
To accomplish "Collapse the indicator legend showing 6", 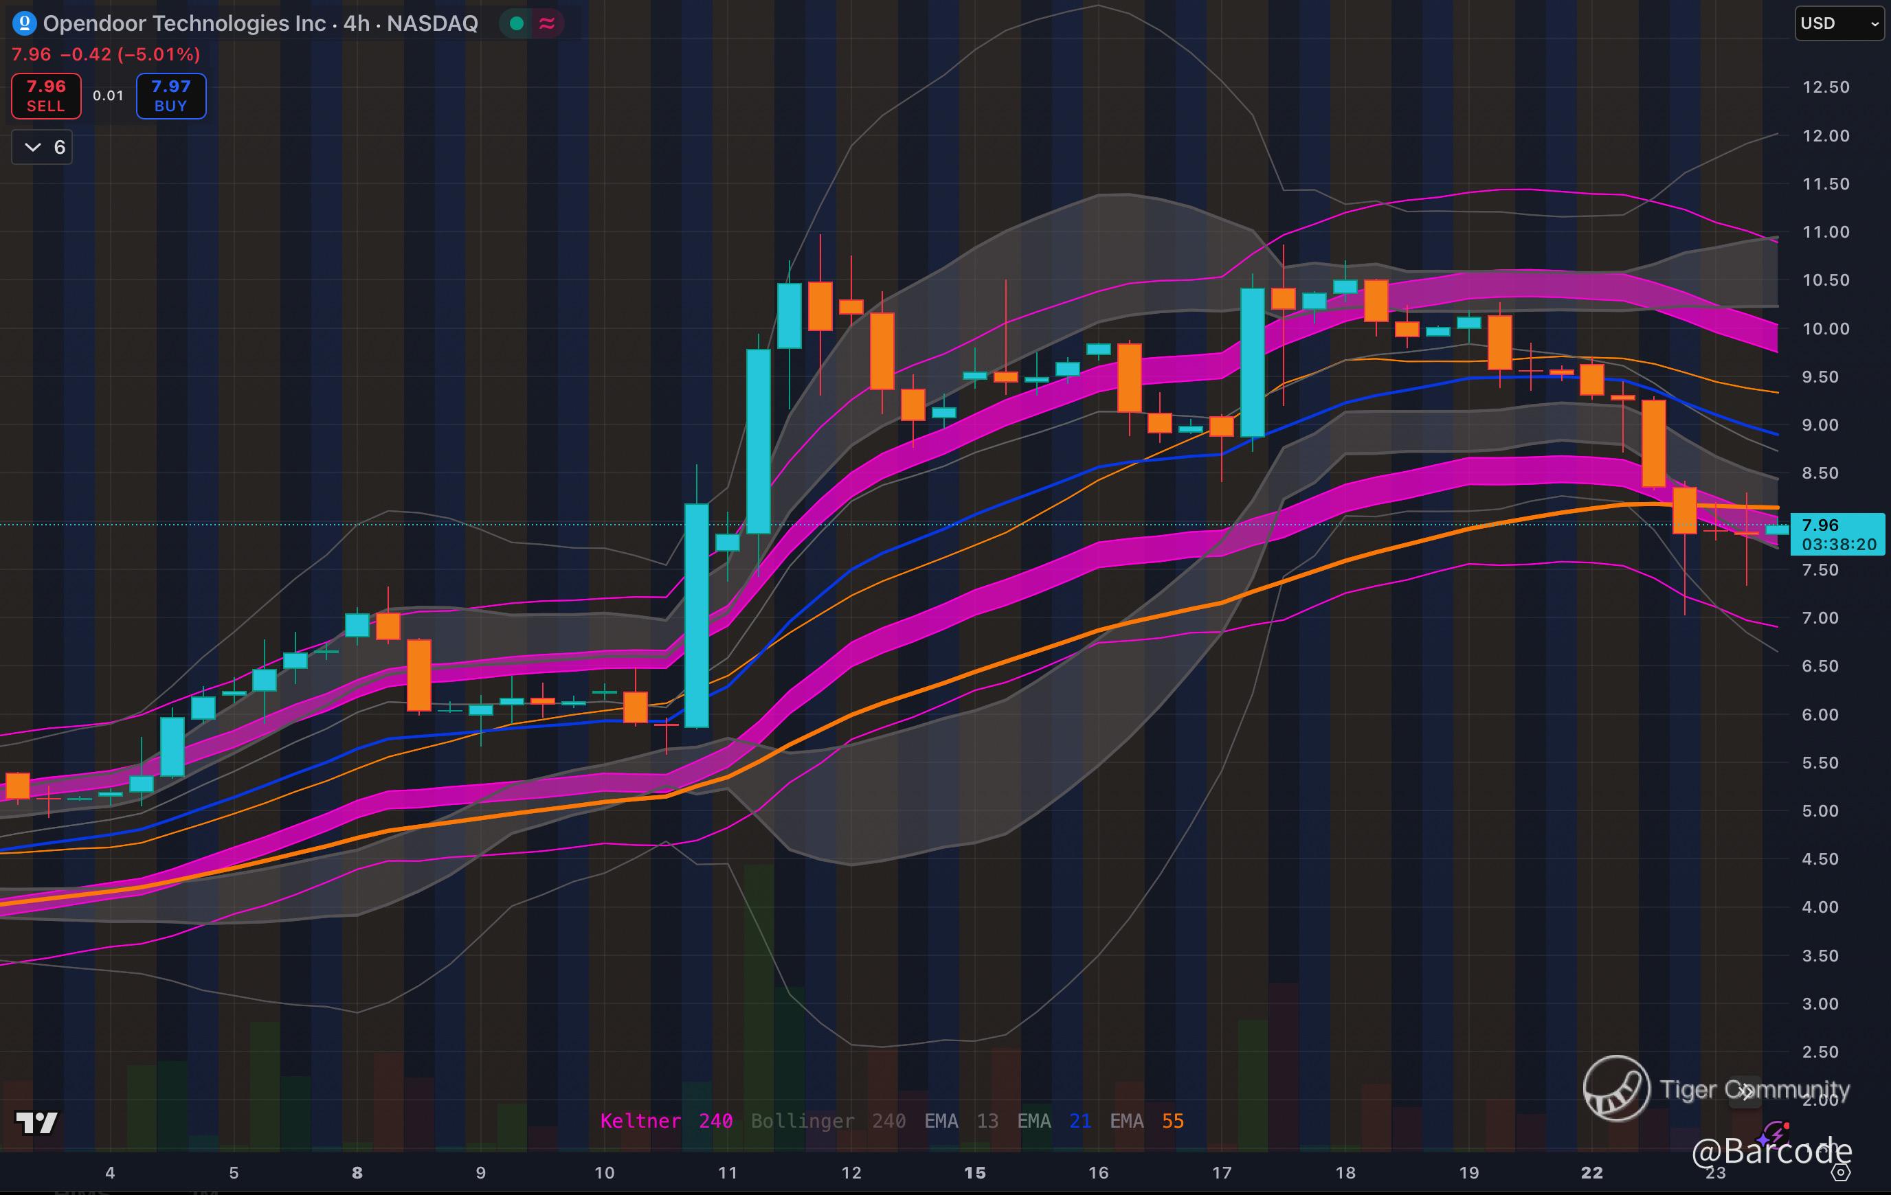I will click(x=43, y=147).
